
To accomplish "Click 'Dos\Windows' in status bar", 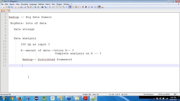I will pos(148,94).
